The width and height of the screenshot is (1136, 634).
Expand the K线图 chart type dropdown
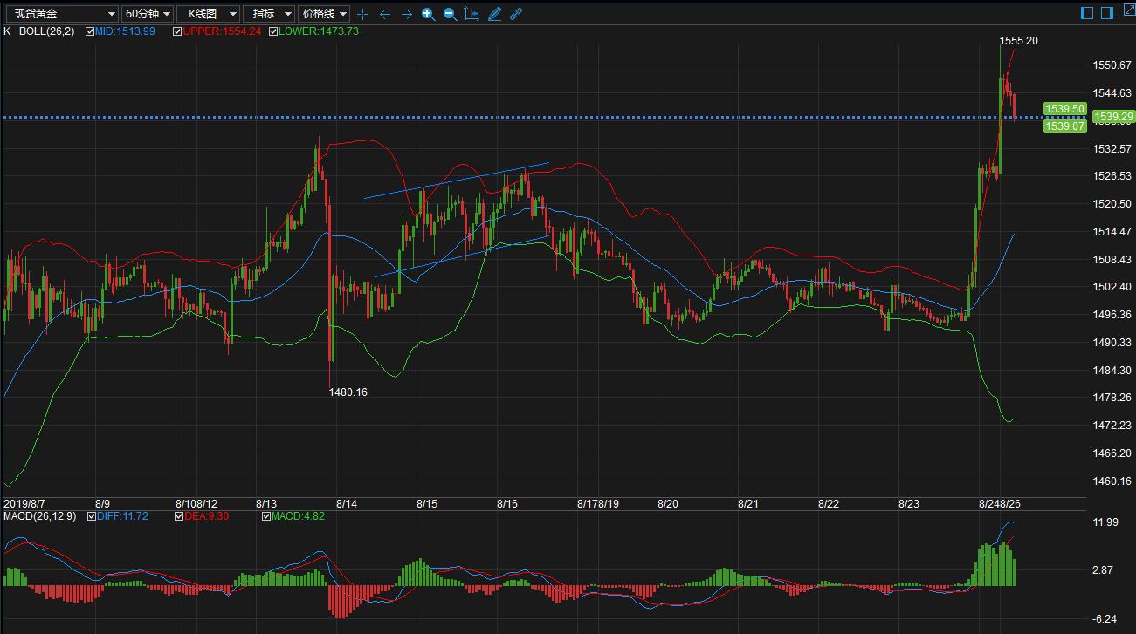click(x=208, y=14)
